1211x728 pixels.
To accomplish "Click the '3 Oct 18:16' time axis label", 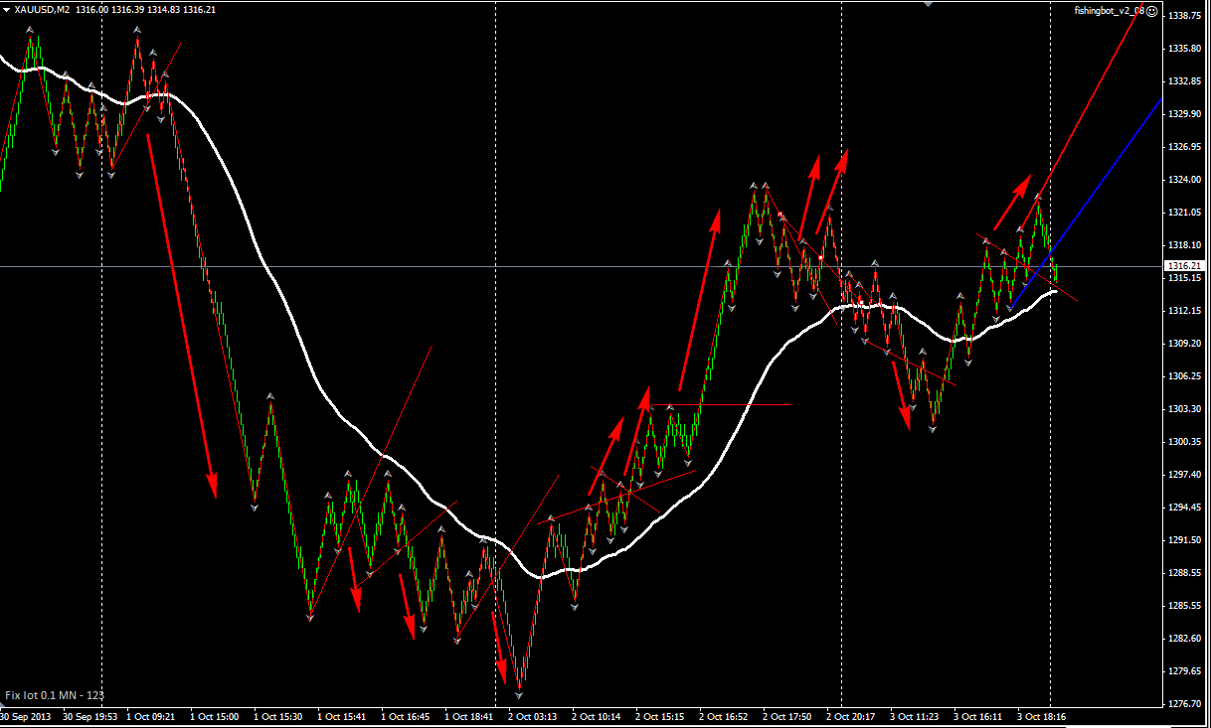I will pos(1043,716).
